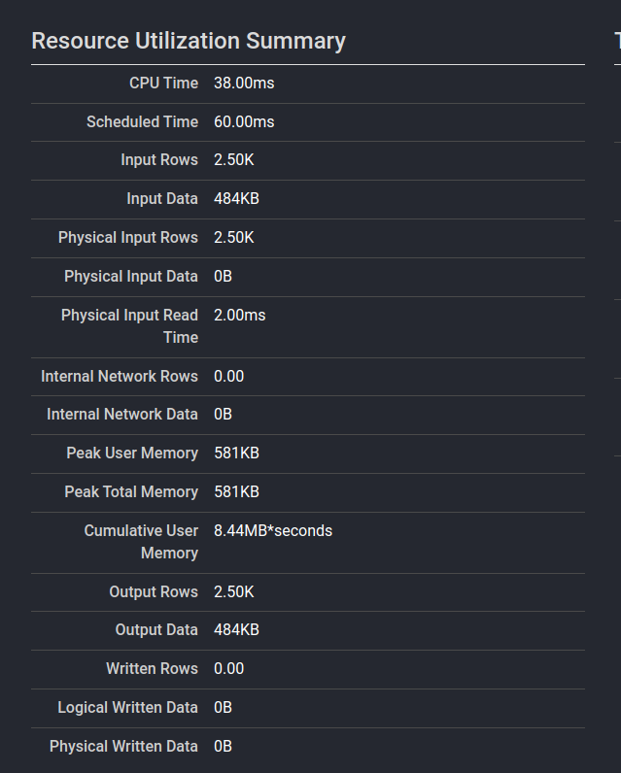Click the Output Rows label

click(154, 591)
